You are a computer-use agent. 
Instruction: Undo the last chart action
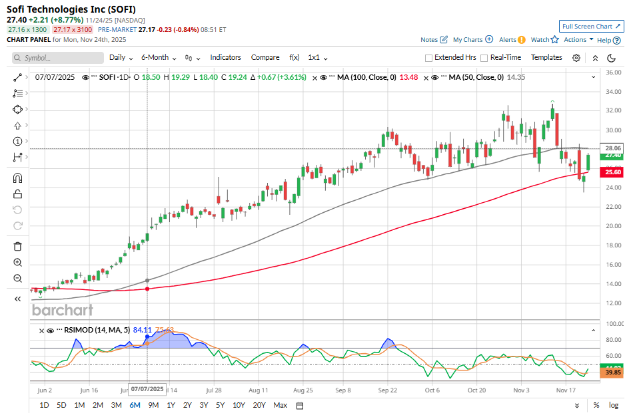click(17, 209)
